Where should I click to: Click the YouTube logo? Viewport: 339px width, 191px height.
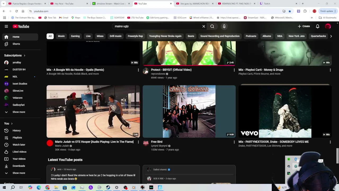[21, 26]
